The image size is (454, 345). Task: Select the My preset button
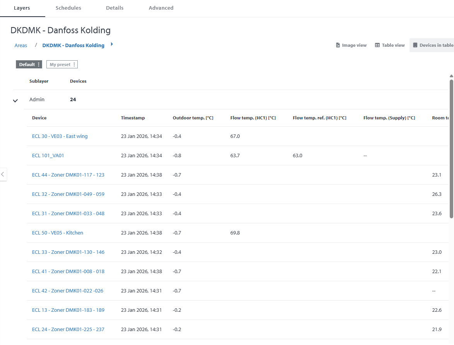click(60, 65)
